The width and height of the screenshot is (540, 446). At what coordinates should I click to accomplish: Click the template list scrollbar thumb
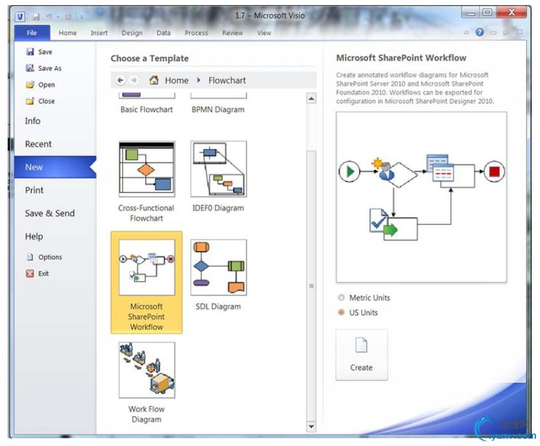(311, 285)
